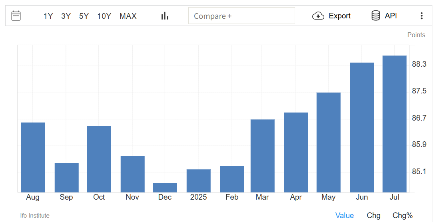Click the Jul bar in the chart

coord(395,124)
